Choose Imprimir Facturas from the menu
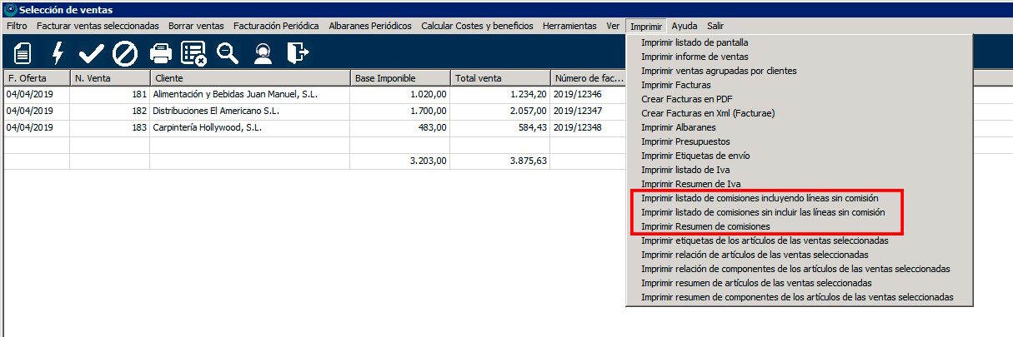 (675, 85)
